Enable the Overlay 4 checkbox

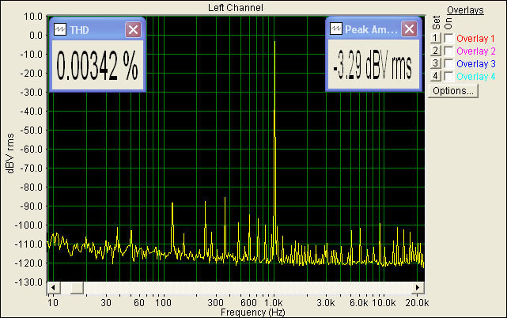click(x=448, y=77)
